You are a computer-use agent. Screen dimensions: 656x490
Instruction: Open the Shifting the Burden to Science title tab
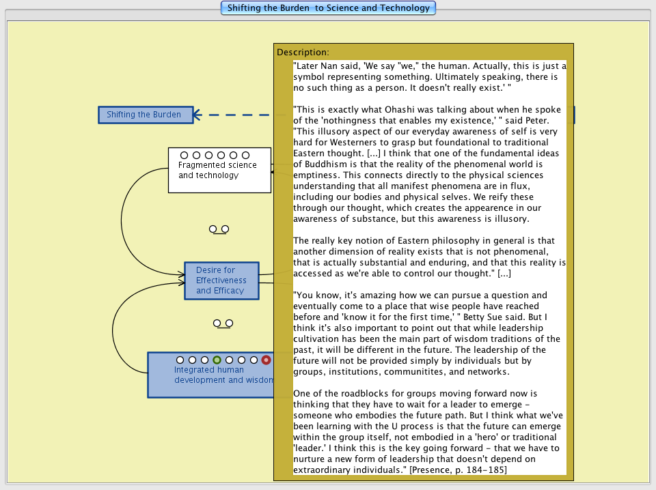click(328, 8)
